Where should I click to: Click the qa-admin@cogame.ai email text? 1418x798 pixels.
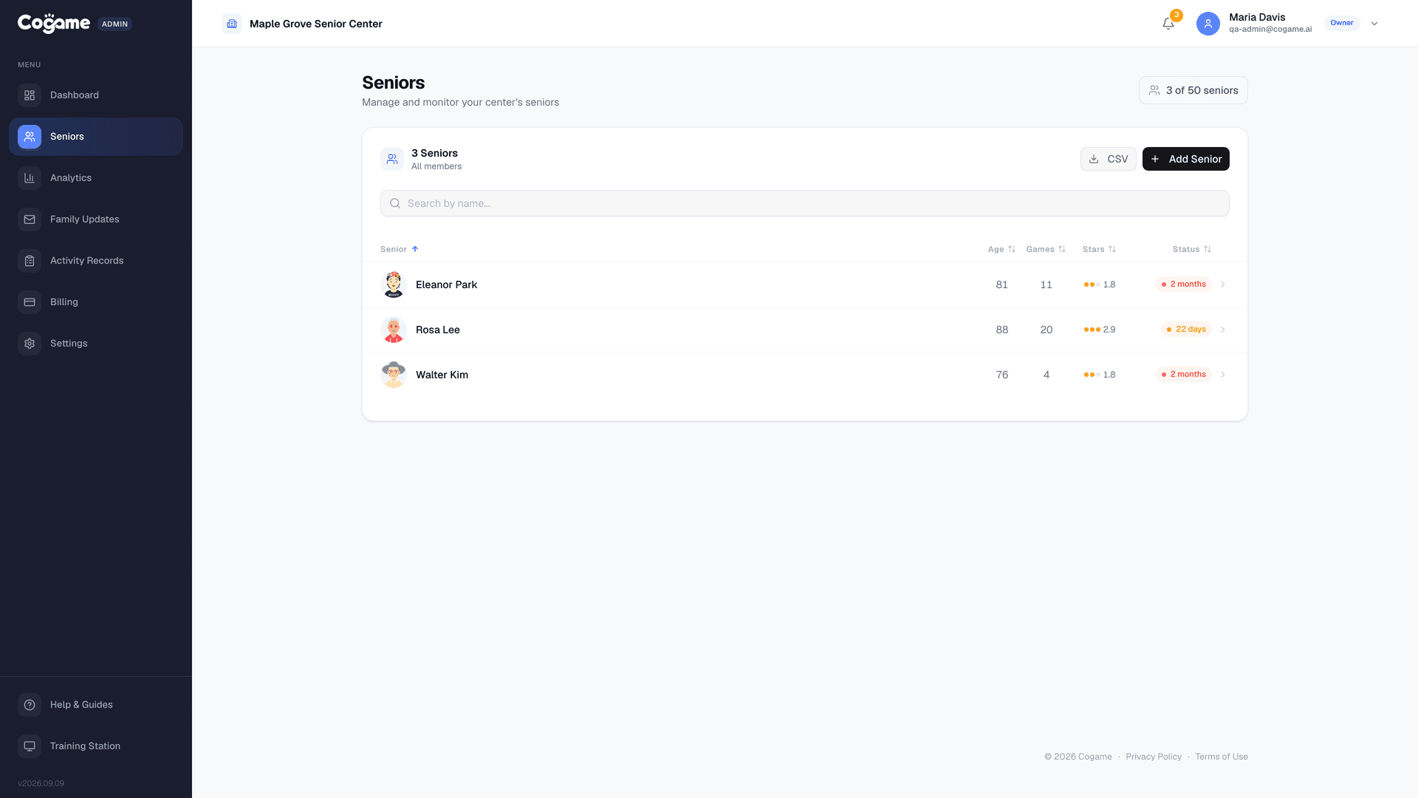coord(1270,30)
